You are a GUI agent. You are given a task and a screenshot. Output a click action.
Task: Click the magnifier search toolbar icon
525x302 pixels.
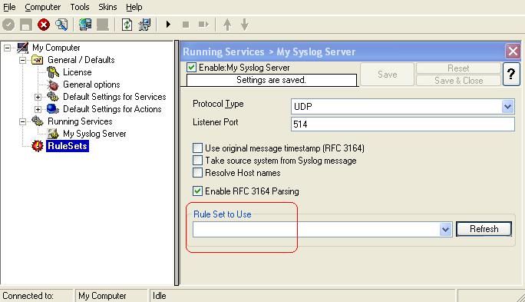click(x=61, y=25)
